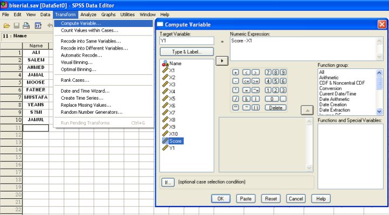
Task: Click the Save file toolbar icon
Action: (17, 25)
